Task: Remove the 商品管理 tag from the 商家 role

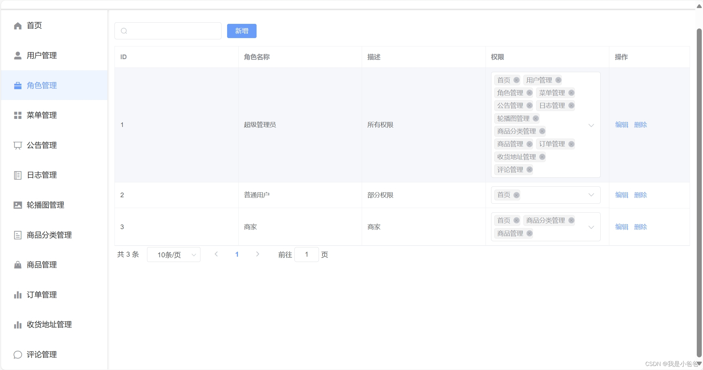Action: point(530,233)
